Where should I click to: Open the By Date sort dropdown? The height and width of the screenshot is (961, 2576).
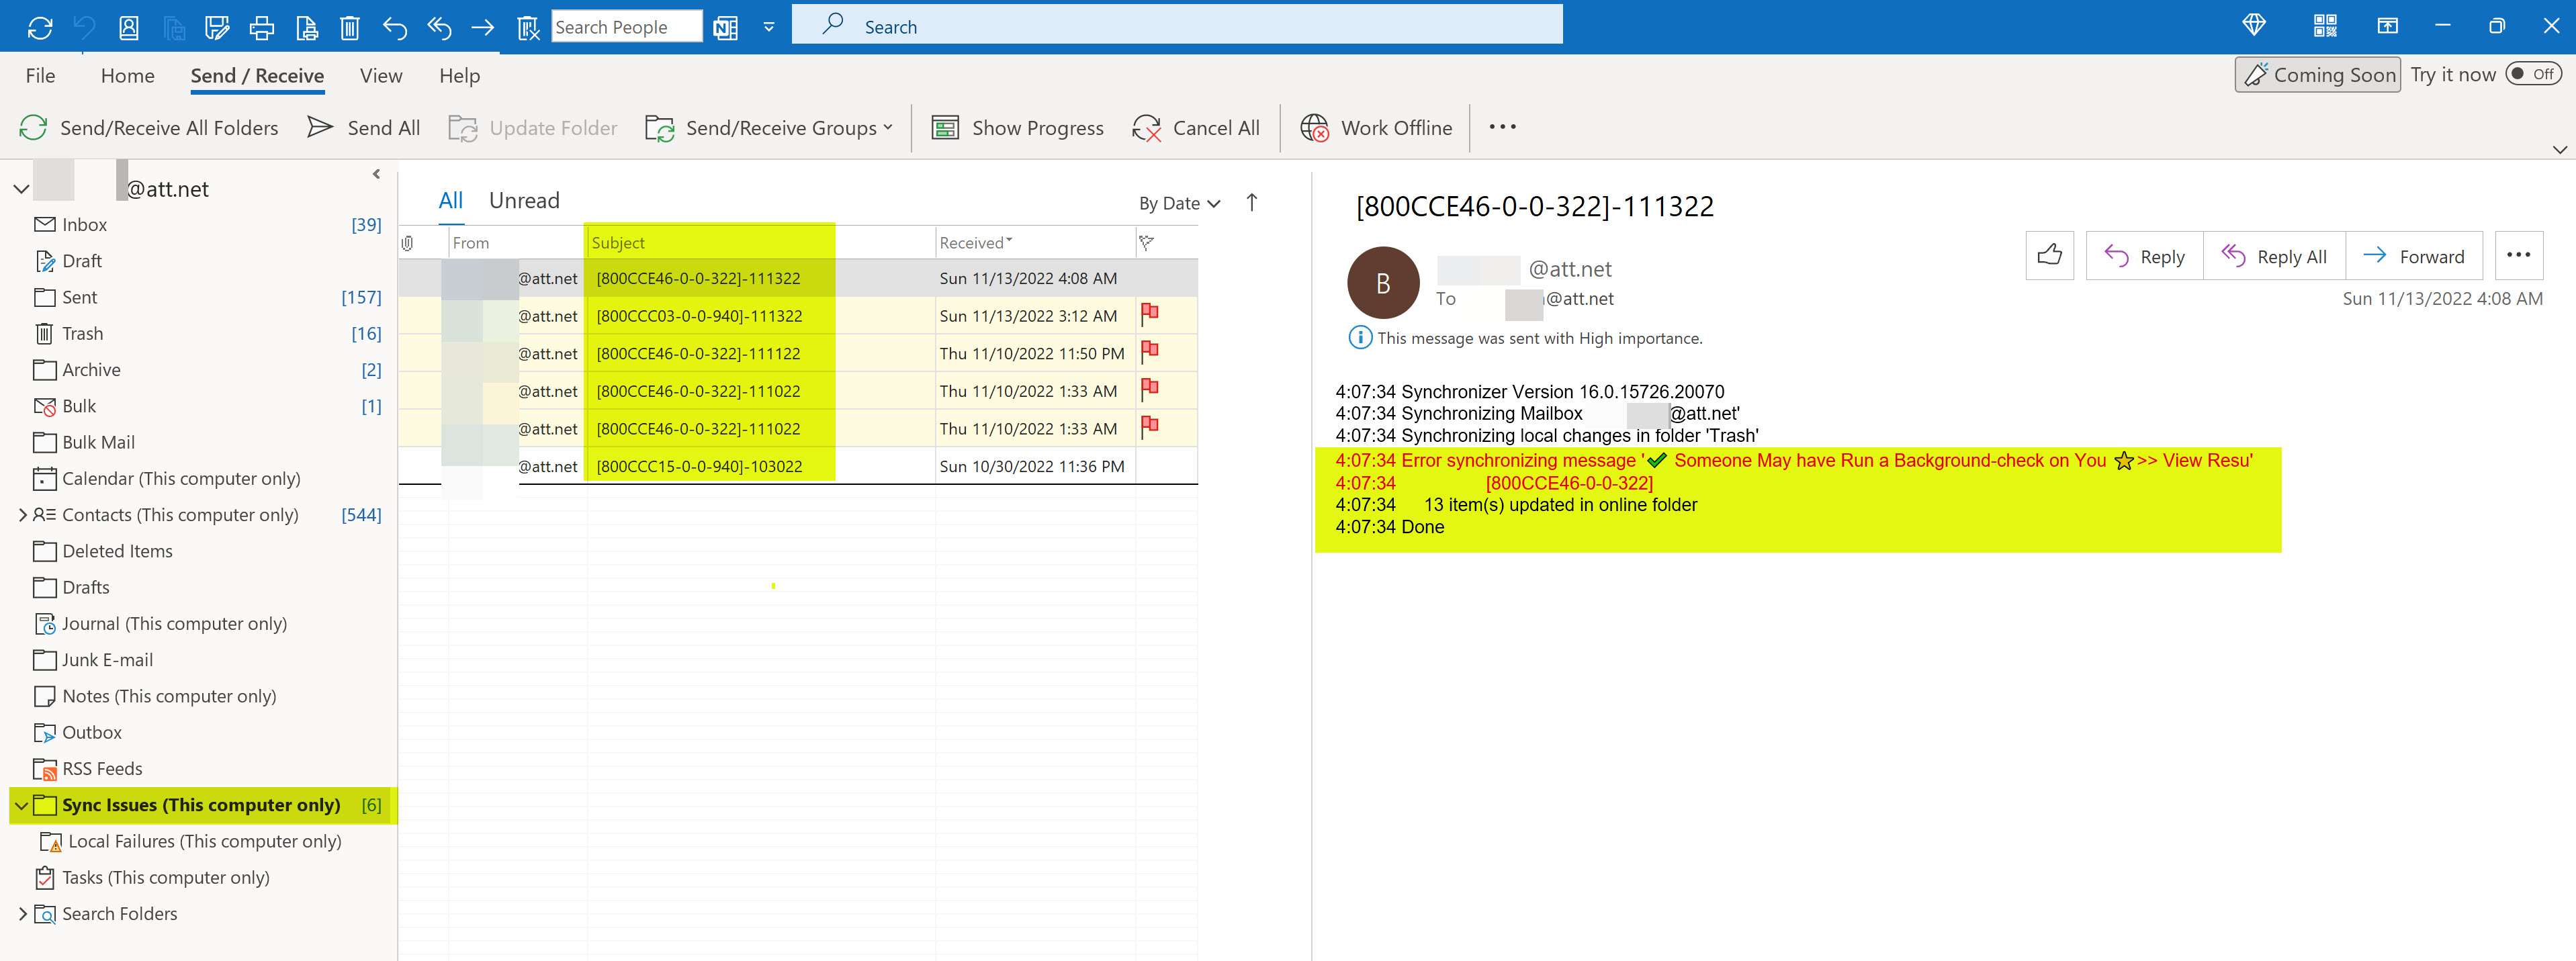pyautogui.click(x=1180, y=203)
